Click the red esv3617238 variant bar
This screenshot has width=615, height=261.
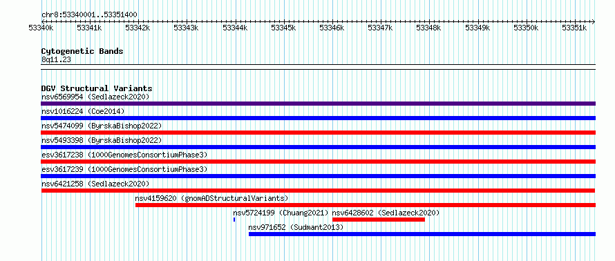pyautogui.click(x=318, y=162)
